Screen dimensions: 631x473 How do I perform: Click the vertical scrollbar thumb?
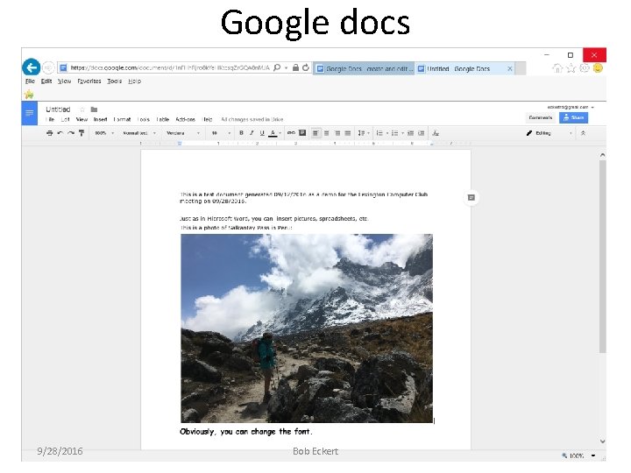602,257
